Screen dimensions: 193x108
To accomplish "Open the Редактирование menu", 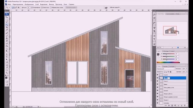I will 18,4.
